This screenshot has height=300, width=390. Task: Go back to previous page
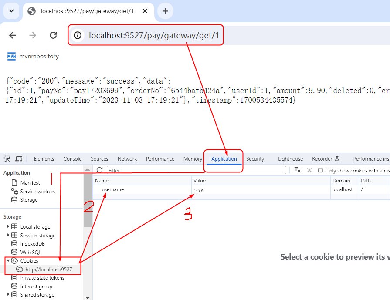click(13, 35)
